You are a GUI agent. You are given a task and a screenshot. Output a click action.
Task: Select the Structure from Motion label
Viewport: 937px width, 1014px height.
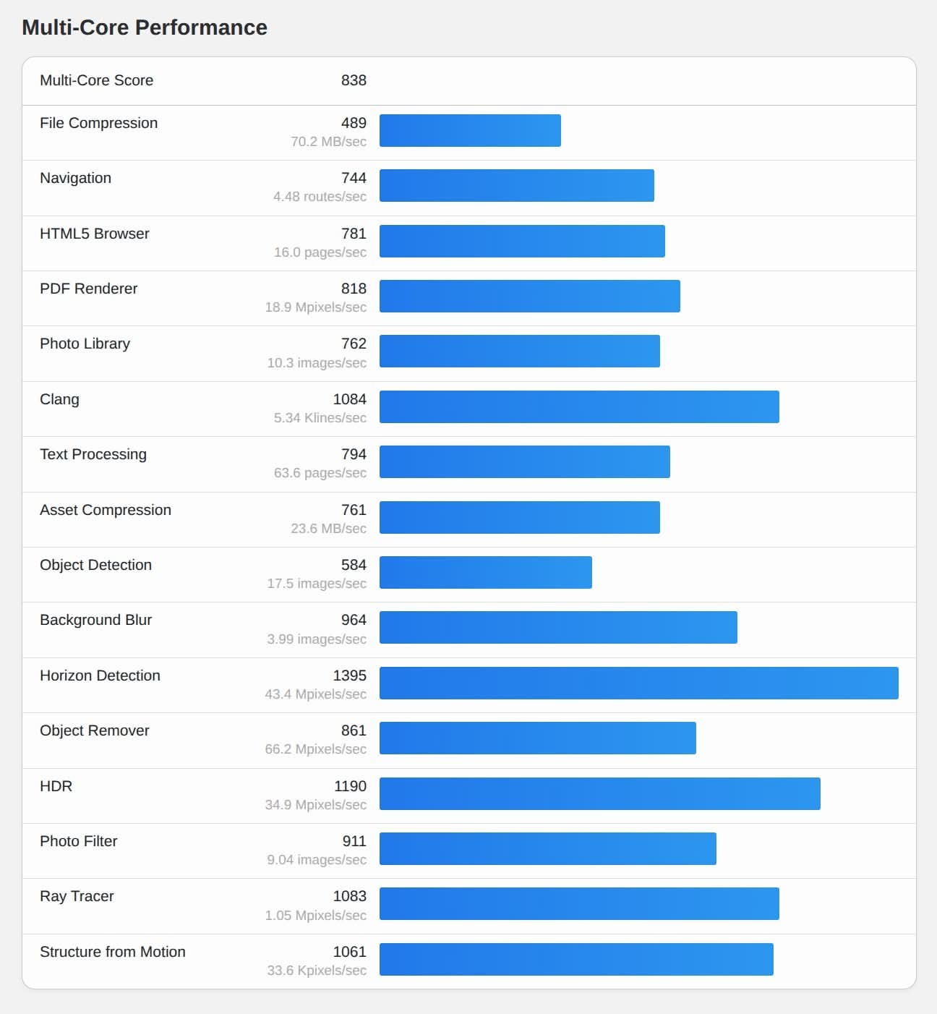tap(112, 952)
